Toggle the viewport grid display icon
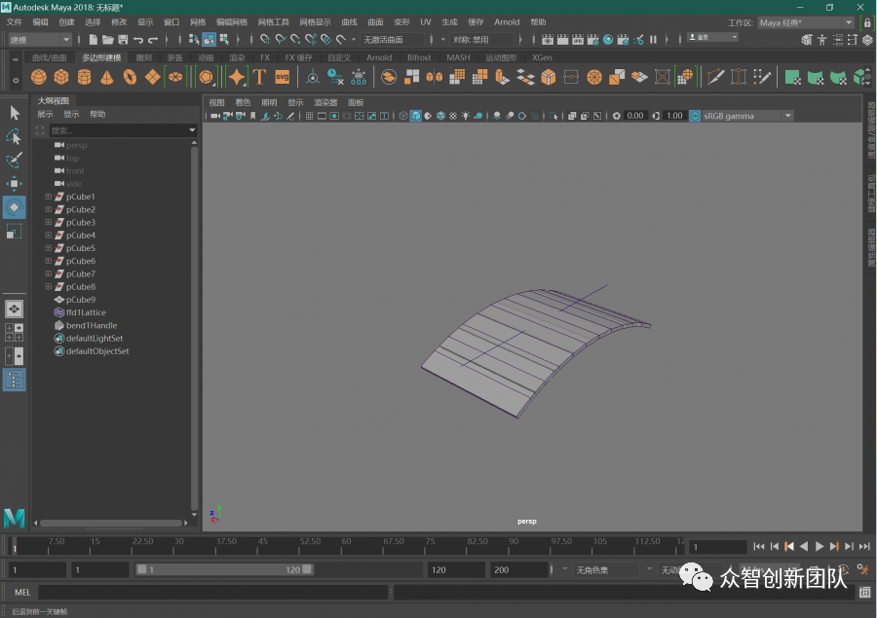This screenshot has height=618, width=877. click(310, 116)
